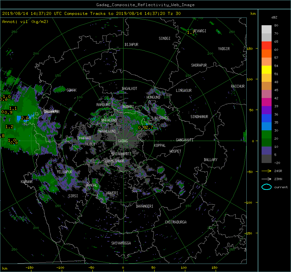Click the 2.7 VIL value near KUSTAGI
Viewport: 291px width, 272px height.
click(149, 127)
